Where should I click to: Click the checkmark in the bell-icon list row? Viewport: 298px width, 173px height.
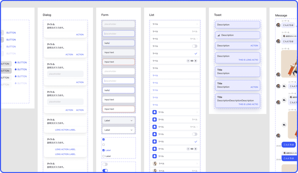point(196,142)
